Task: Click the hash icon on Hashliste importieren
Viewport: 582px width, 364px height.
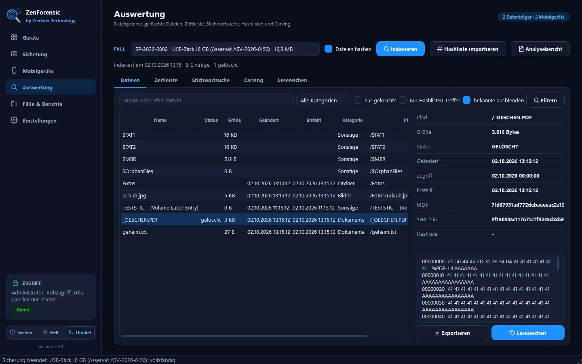Action: tap(440, 49)
